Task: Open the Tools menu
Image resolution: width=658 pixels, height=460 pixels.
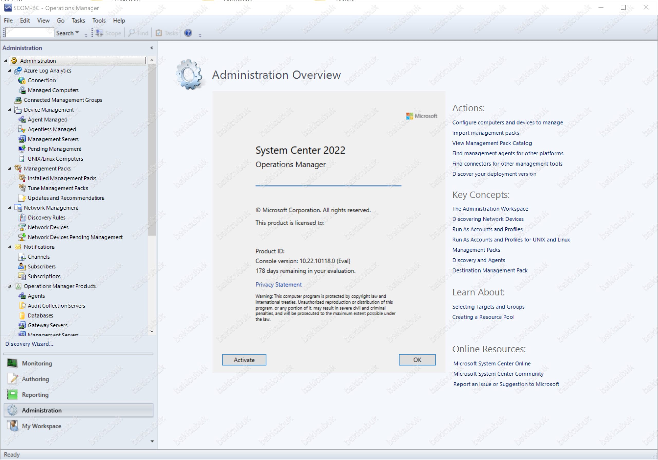Action: coord(99,20)
